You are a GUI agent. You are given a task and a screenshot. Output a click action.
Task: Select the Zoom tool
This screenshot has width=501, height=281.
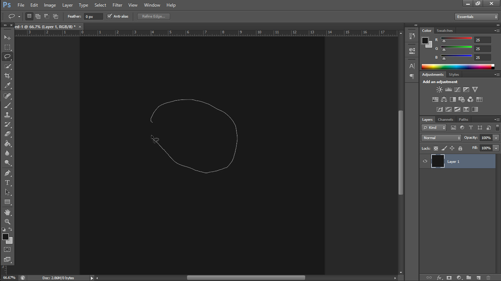7,222
